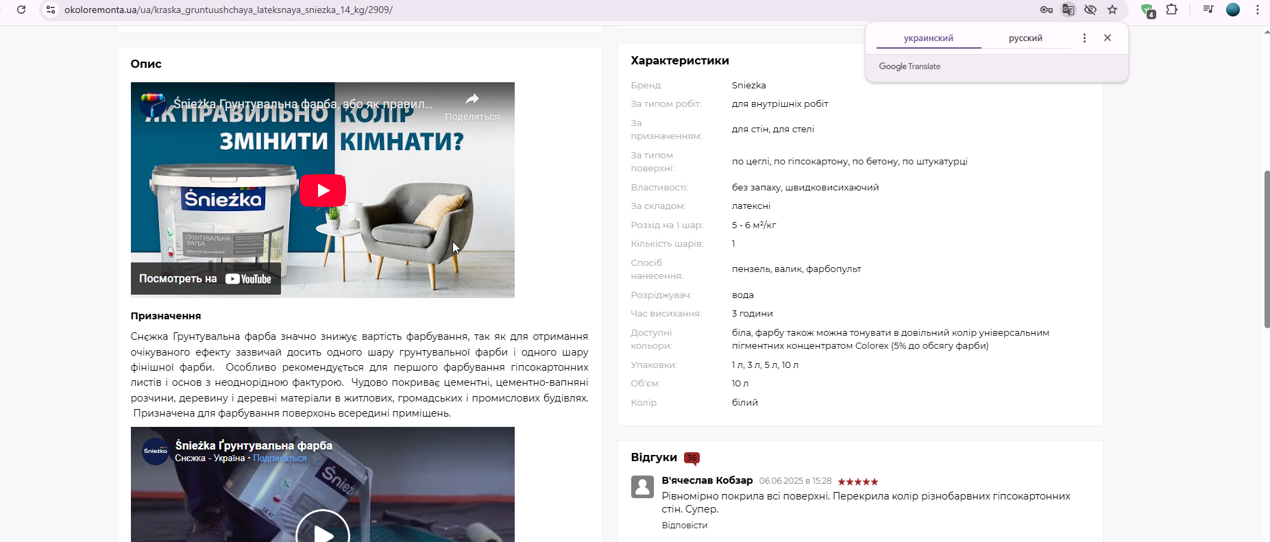
Task: Click the value 'для стін, для стелі'
Action: point(773,130)
